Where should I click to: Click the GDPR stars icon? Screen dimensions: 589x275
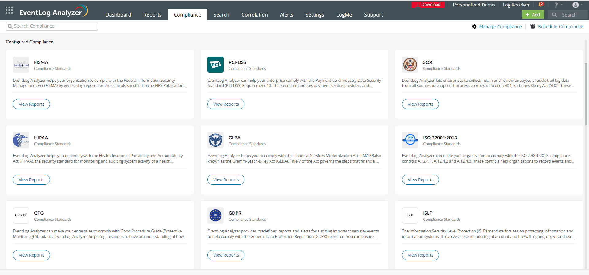tap(215, 216)
